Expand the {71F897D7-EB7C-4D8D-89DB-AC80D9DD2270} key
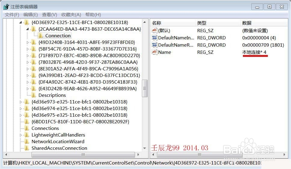This screenshot has width=291, height=169. pos(27,56)
